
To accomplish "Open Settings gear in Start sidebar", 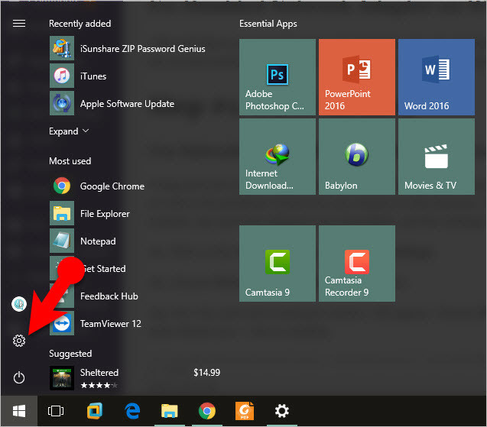I will coord(19,341).
